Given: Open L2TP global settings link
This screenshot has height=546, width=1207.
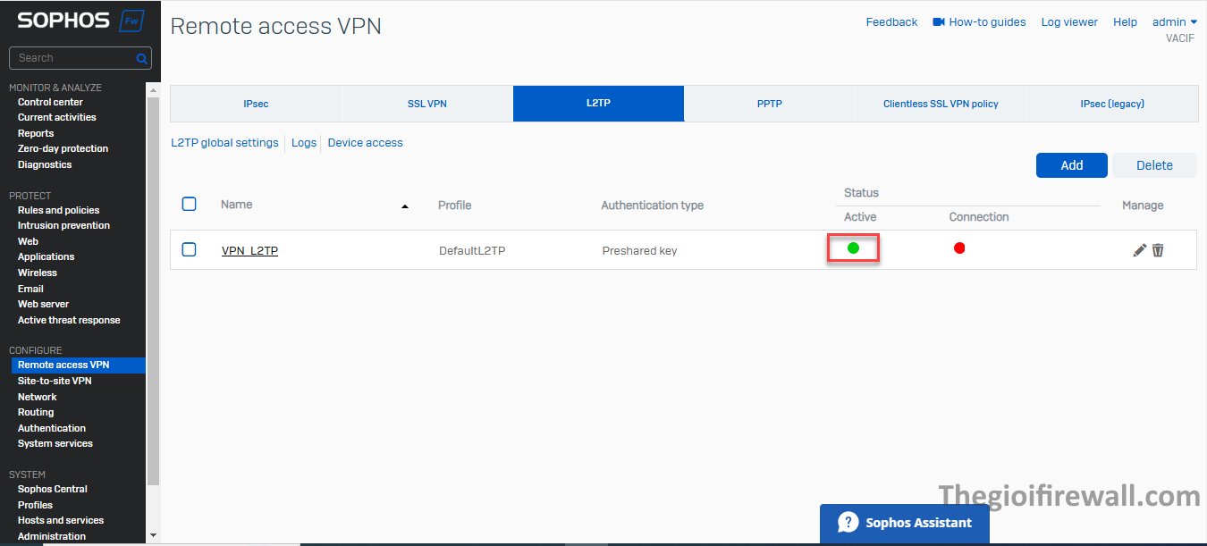Looking at the screenshot, I should [x=224, y=143].
